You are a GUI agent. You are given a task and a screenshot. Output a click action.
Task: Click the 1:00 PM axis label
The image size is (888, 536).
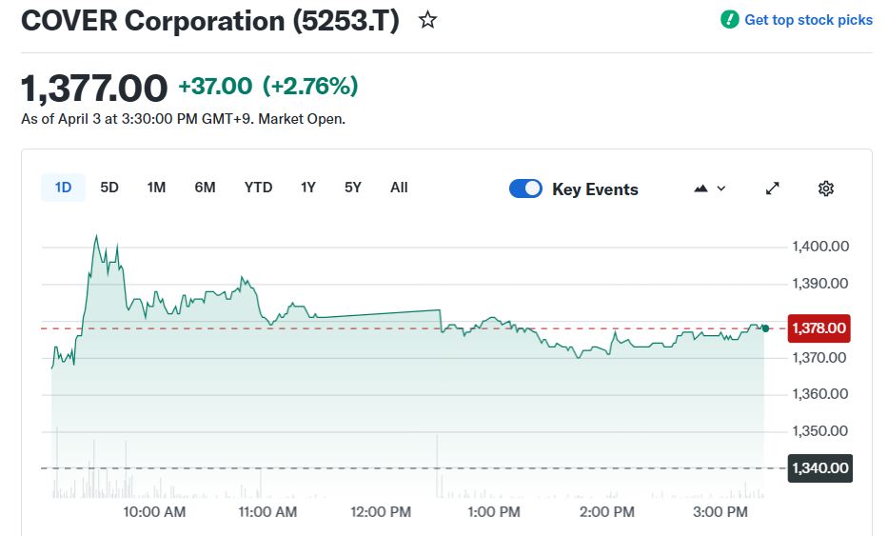[x=494, y=512]
